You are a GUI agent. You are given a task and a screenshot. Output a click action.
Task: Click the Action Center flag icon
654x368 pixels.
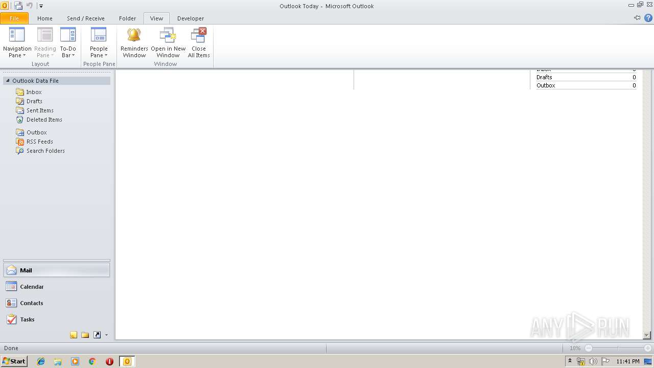[605, 361]
